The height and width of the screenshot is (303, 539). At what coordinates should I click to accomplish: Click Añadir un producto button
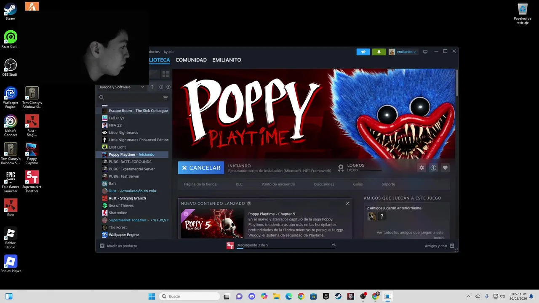coord(118,246)
